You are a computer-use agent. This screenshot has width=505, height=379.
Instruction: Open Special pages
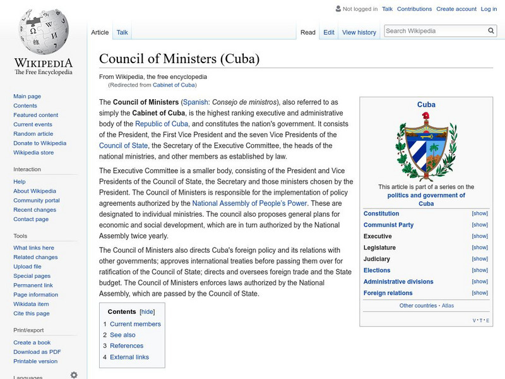tap(32, 275)
